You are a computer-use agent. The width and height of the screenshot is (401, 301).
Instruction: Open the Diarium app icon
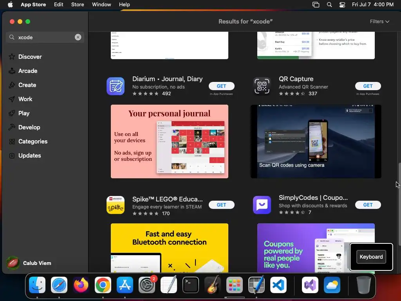coord(116,86)
